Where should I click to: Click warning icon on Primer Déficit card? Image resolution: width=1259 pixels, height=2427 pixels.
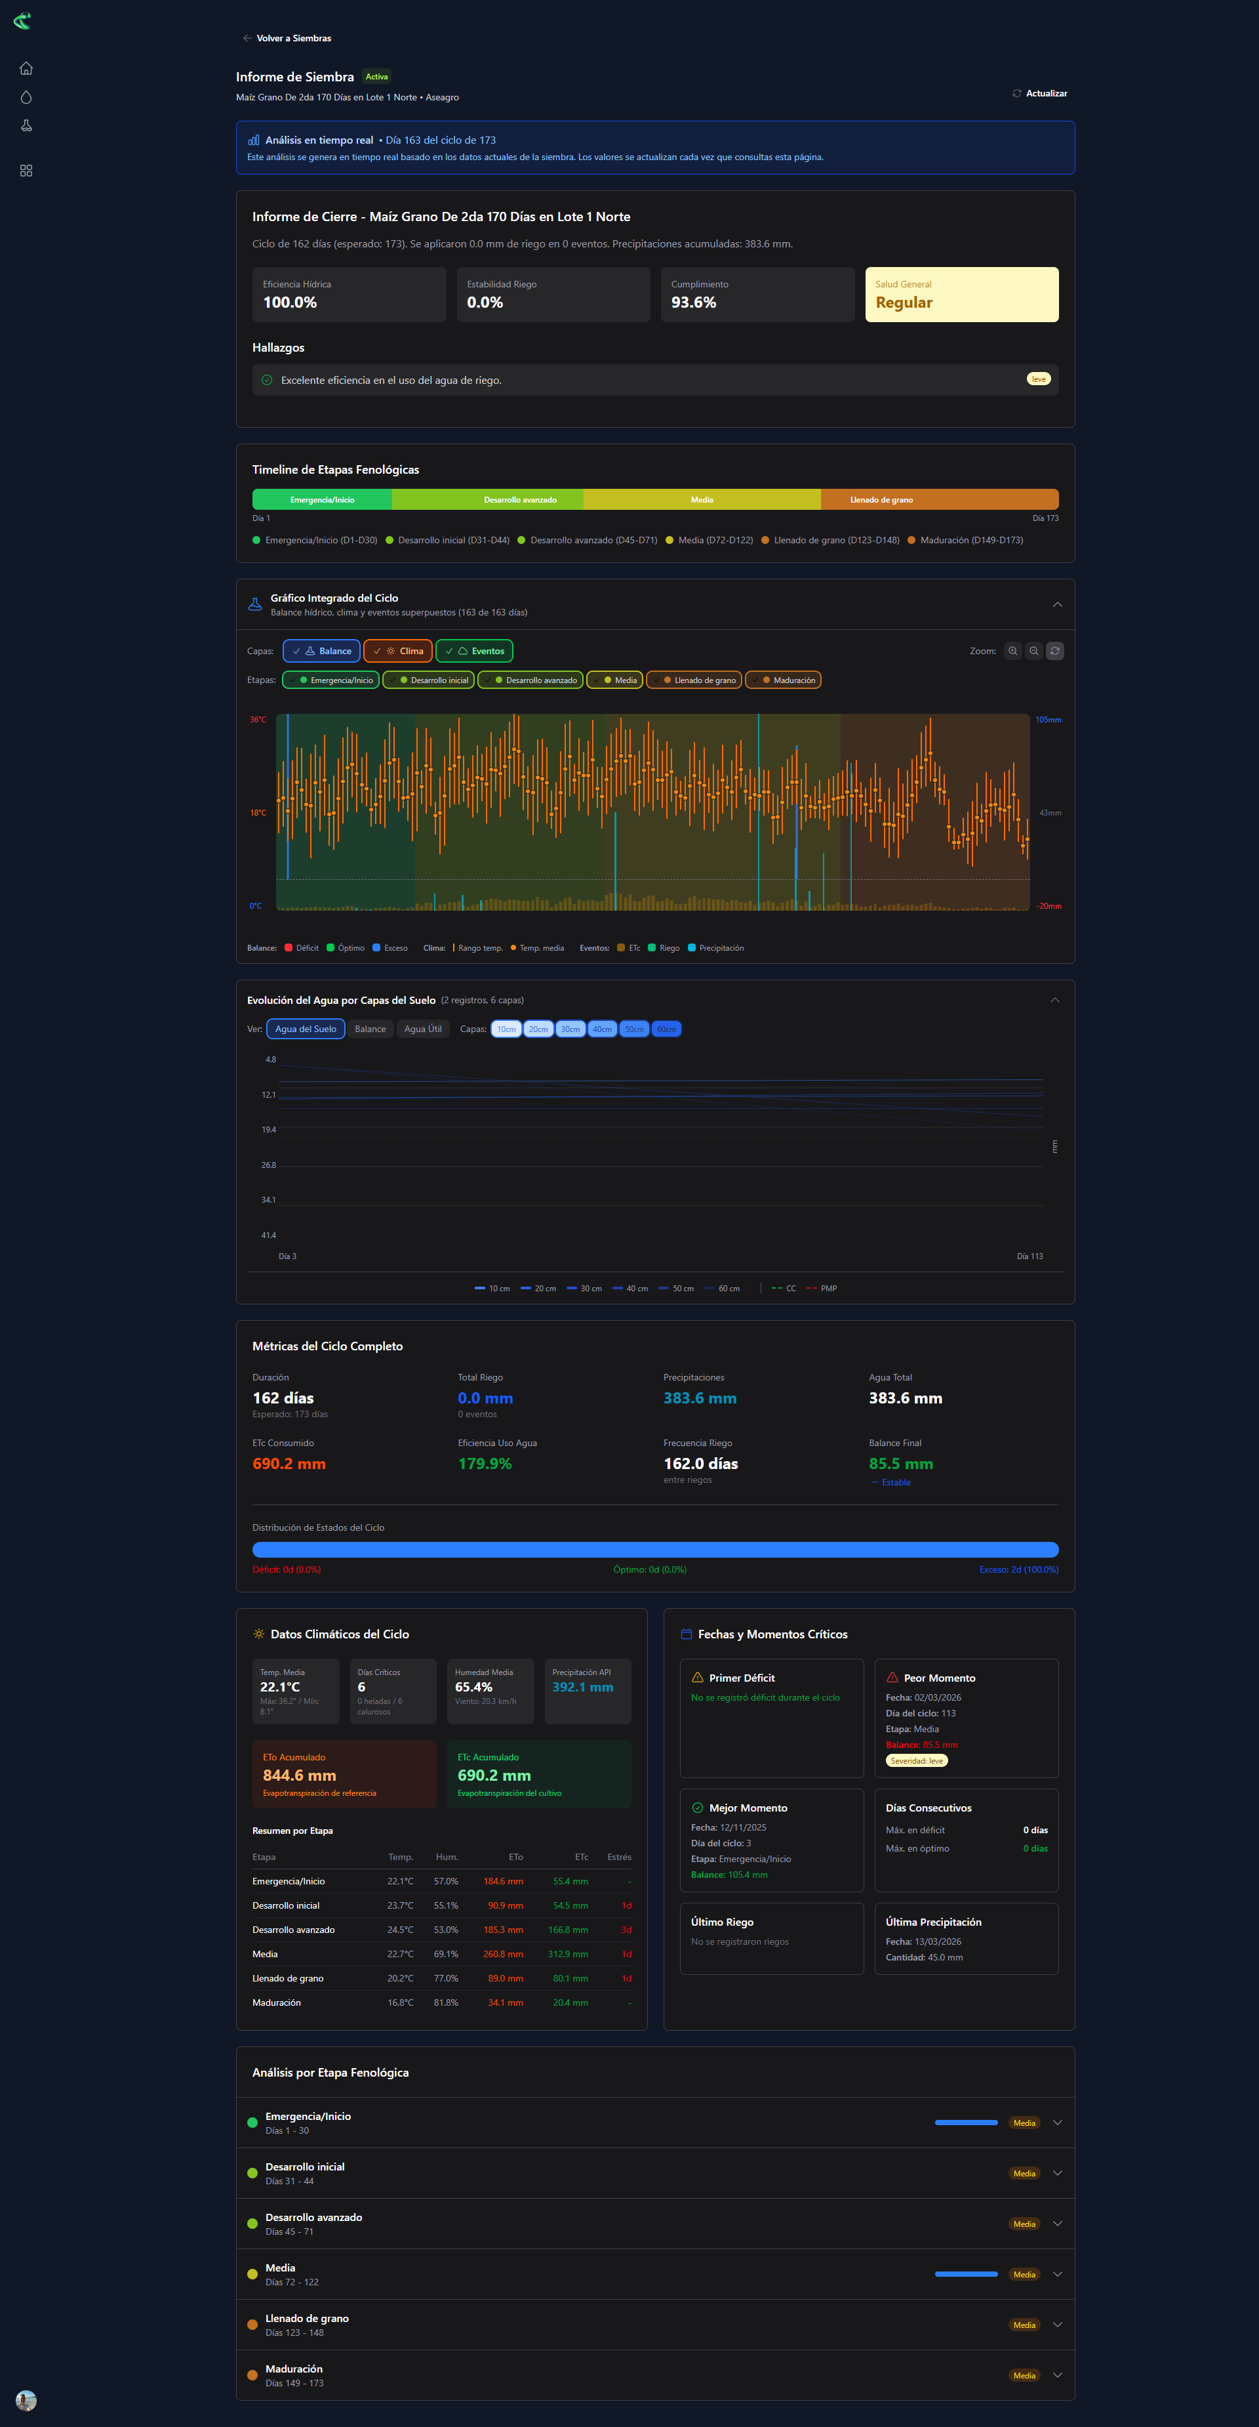click(x=698, y=1678)
